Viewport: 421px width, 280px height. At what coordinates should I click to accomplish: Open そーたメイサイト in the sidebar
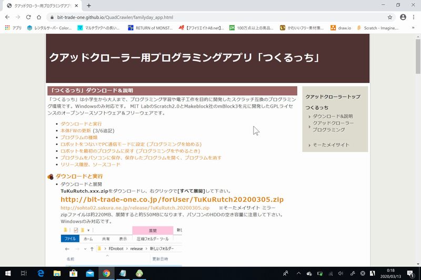pos(331,145)
